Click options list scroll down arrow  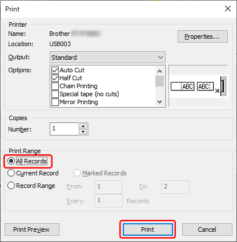[x=159, y=102]
